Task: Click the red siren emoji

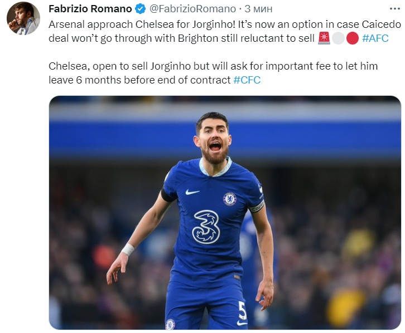Action: click(324, 38)
